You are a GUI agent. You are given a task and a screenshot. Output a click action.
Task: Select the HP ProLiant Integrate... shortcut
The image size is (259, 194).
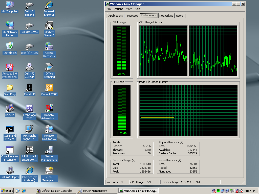click(x=29, y=154)
